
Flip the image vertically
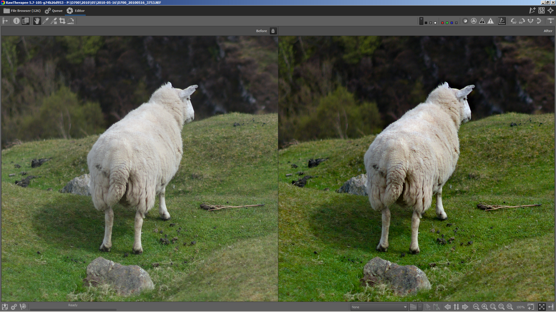[x=539, y=21]
